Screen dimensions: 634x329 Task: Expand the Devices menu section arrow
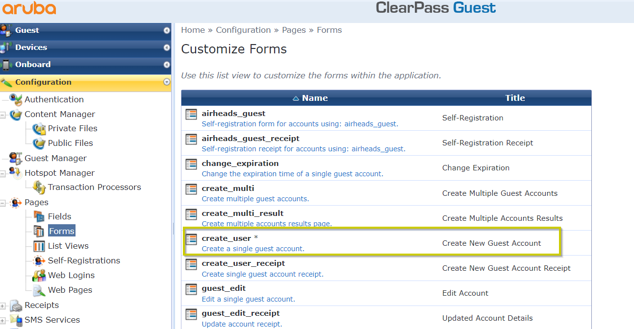pos(167,47)
